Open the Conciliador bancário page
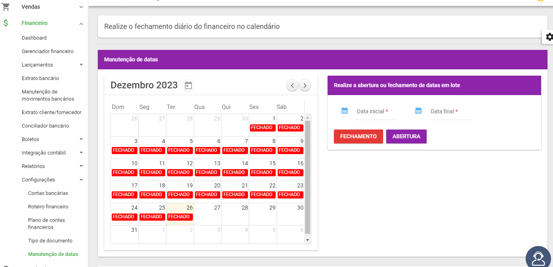 point(45,126)
